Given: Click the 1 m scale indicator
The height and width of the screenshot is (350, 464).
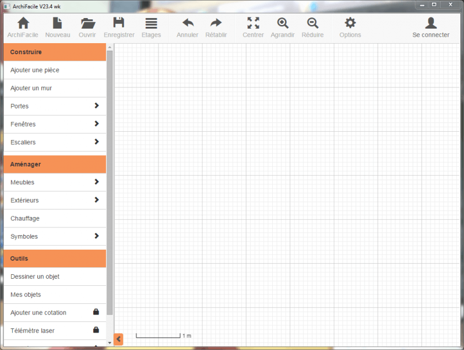Looking at the screenshot, I should click(163, 336).
